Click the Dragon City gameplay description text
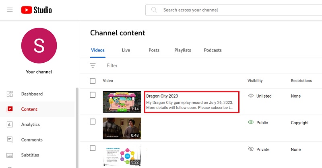 tap(190, 105)
